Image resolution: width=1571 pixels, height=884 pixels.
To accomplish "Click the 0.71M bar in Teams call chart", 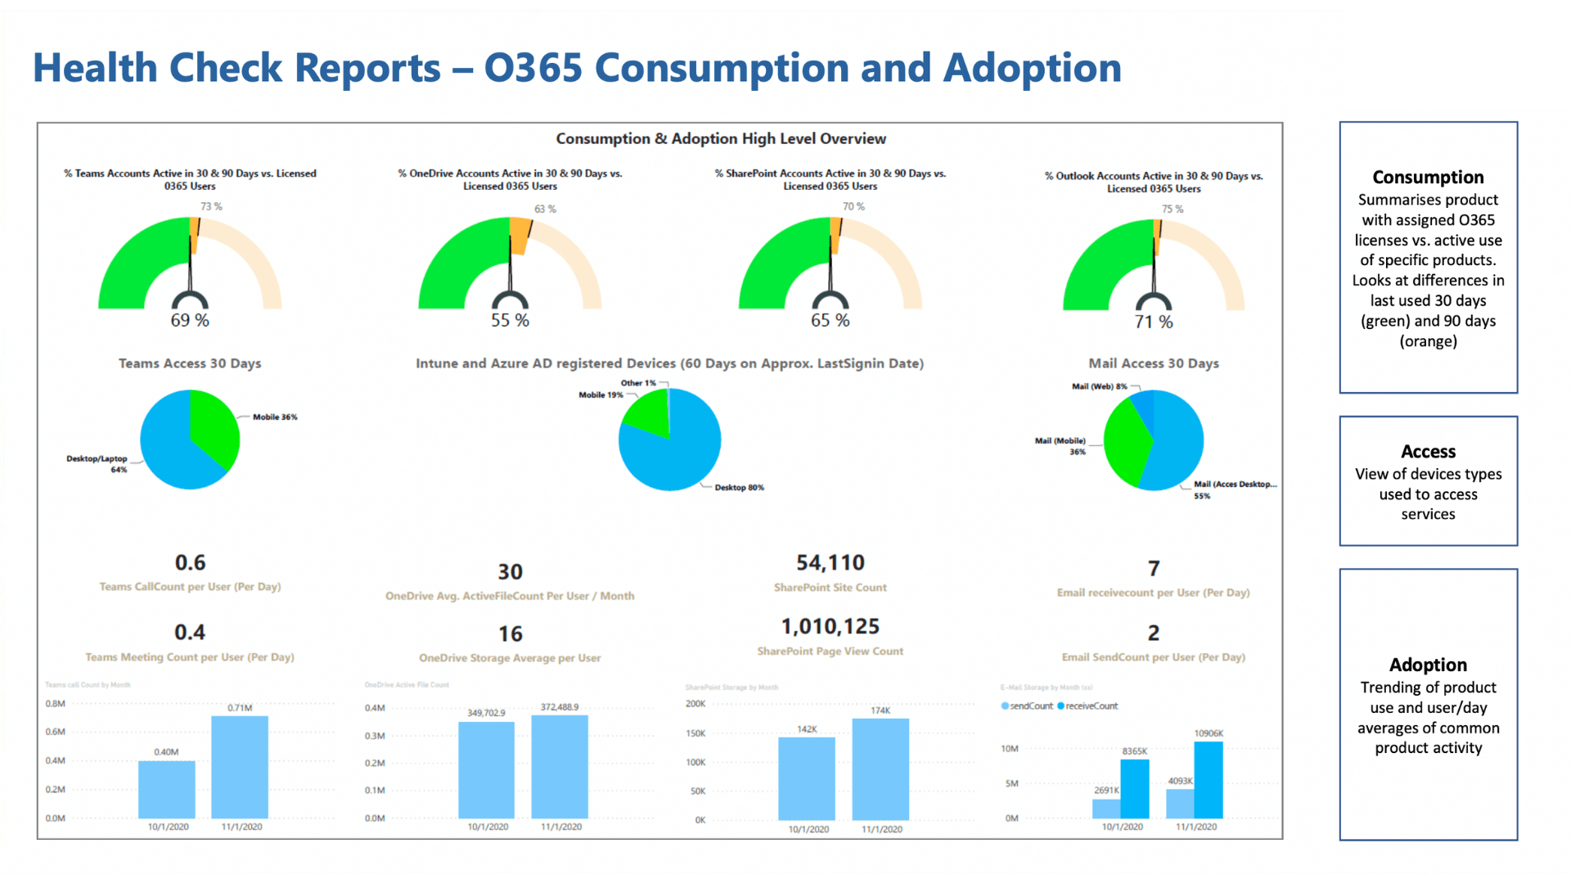I will [x=240, y=767].
